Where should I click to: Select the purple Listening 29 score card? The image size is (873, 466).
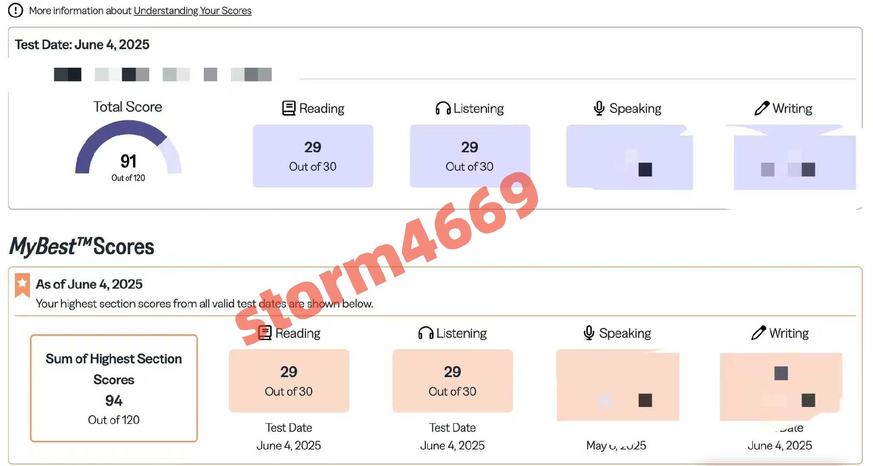470,156
